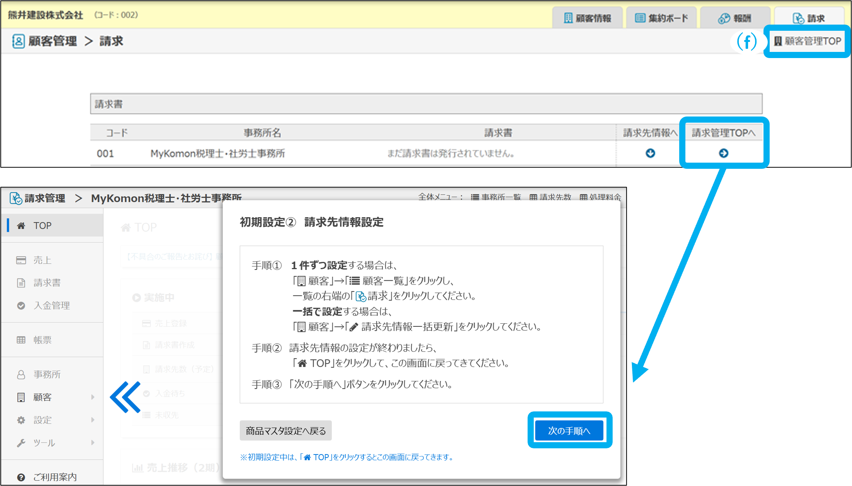
Task: Click the ご利用案内 help icon
Action: pyautogui.click(x=21, y=477)
